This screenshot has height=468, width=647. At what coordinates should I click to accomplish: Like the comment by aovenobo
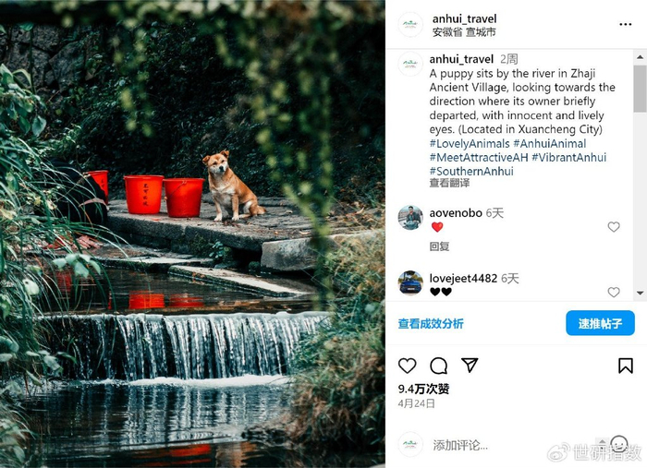(614, 226)
